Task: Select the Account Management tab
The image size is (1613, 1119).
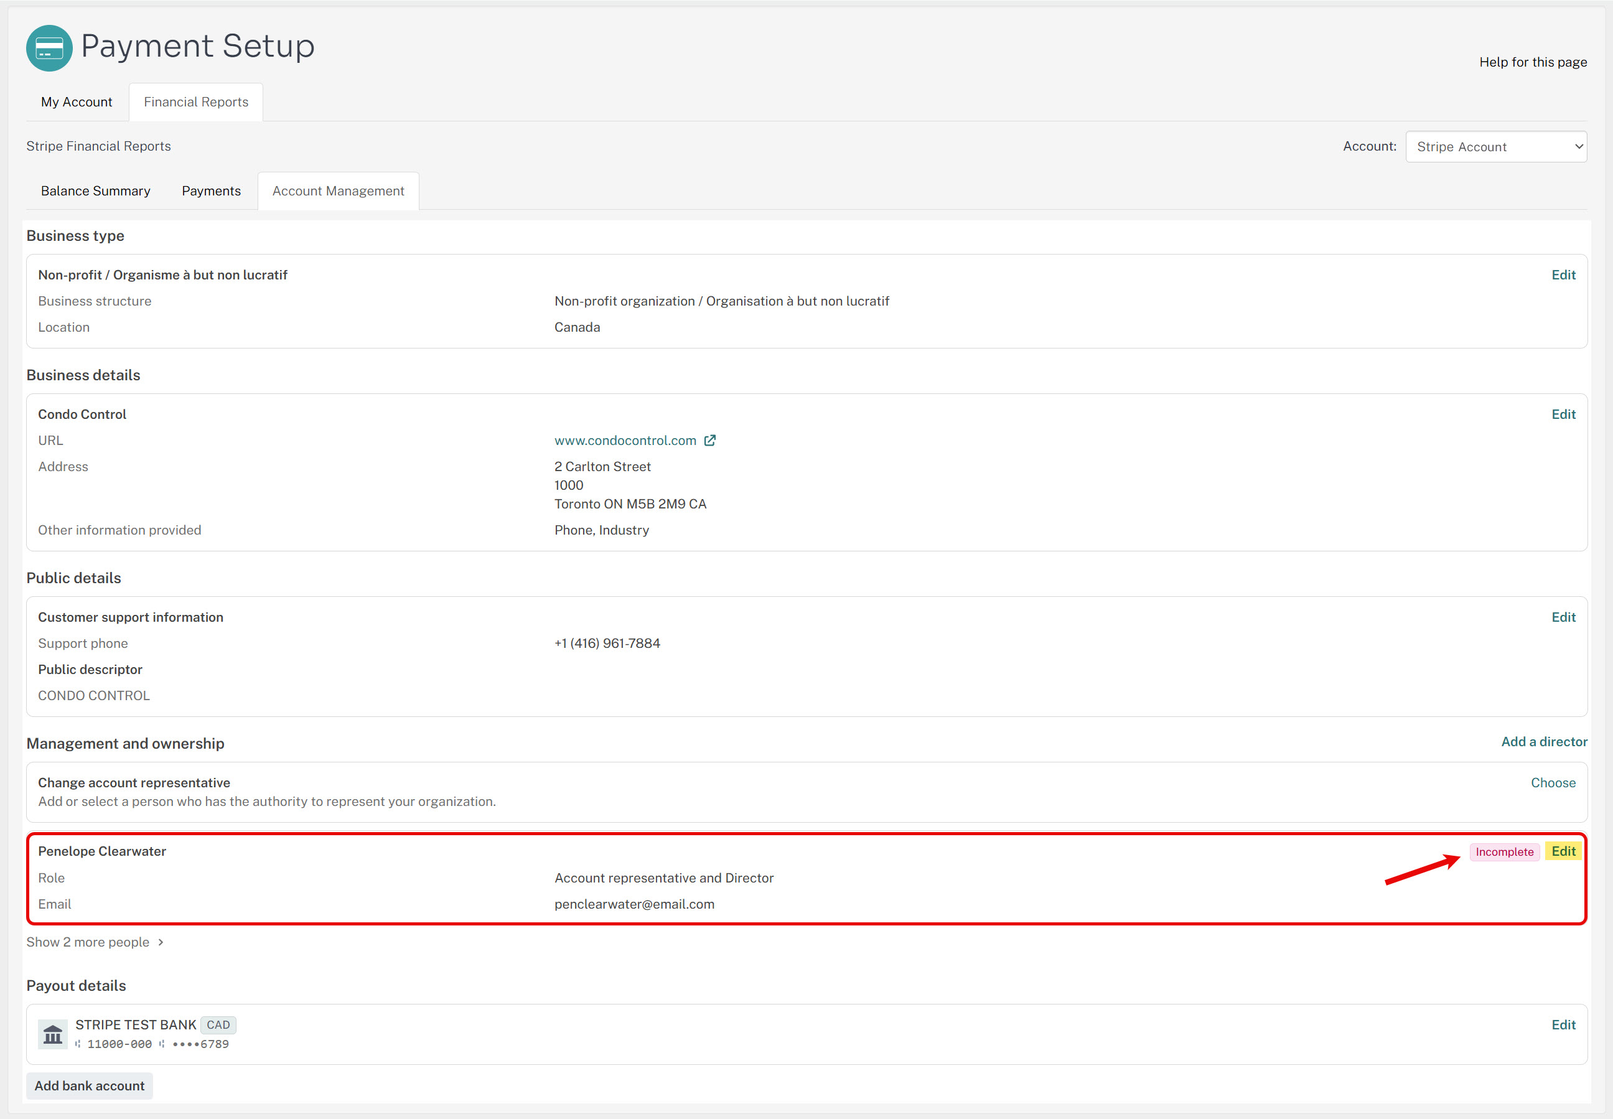Action: tap(338, 190)
